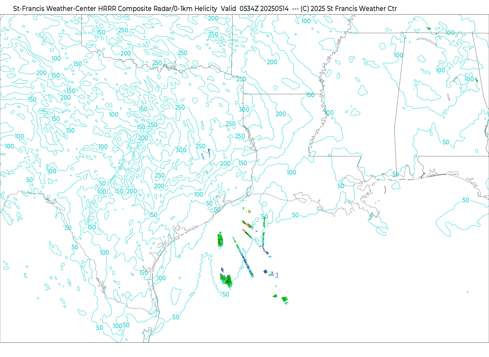Click the "HRRR Composite Radar/0-1km Helicity" title text
The width and height of the screenshot is (489, 357).
158,9
